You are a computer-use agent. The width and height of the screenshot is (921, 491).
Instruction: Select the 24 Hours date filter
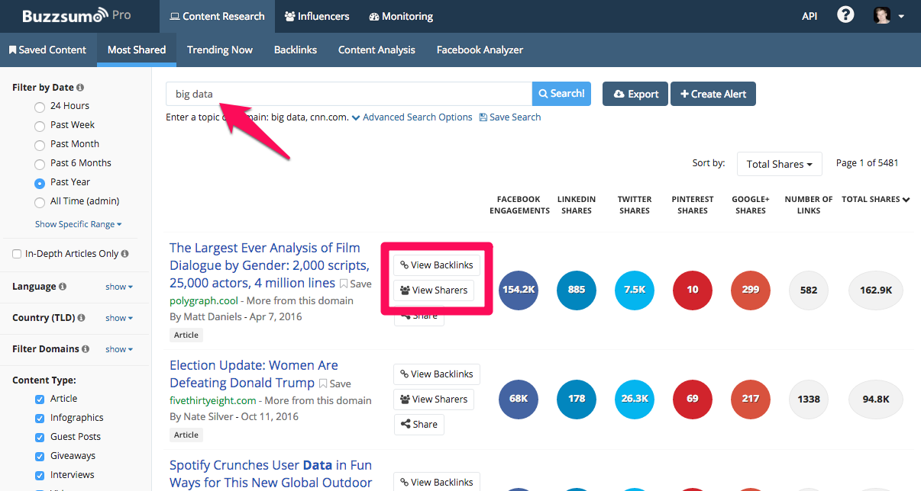coord(40,107)
